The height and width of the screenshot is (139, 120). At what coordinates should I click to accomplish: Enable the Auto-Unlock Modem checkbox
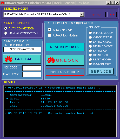[49, 35]
